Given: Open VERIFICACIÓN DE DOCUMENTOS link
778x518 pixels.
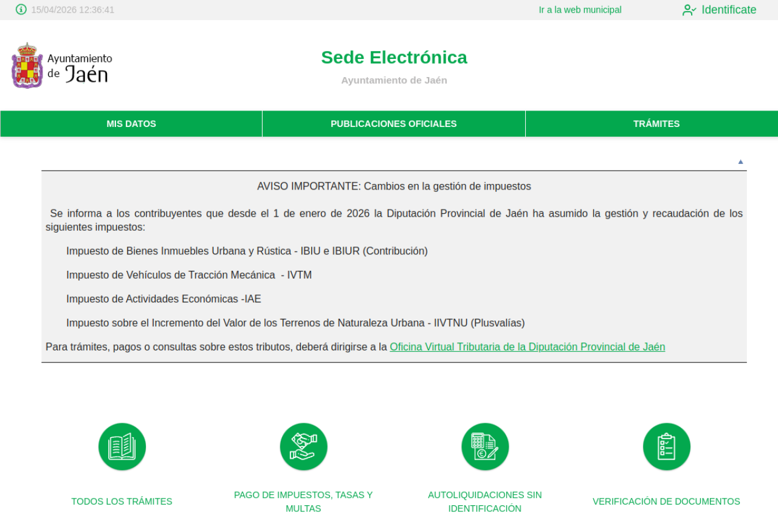Looking at the screenshot, I should click(666, 502).
